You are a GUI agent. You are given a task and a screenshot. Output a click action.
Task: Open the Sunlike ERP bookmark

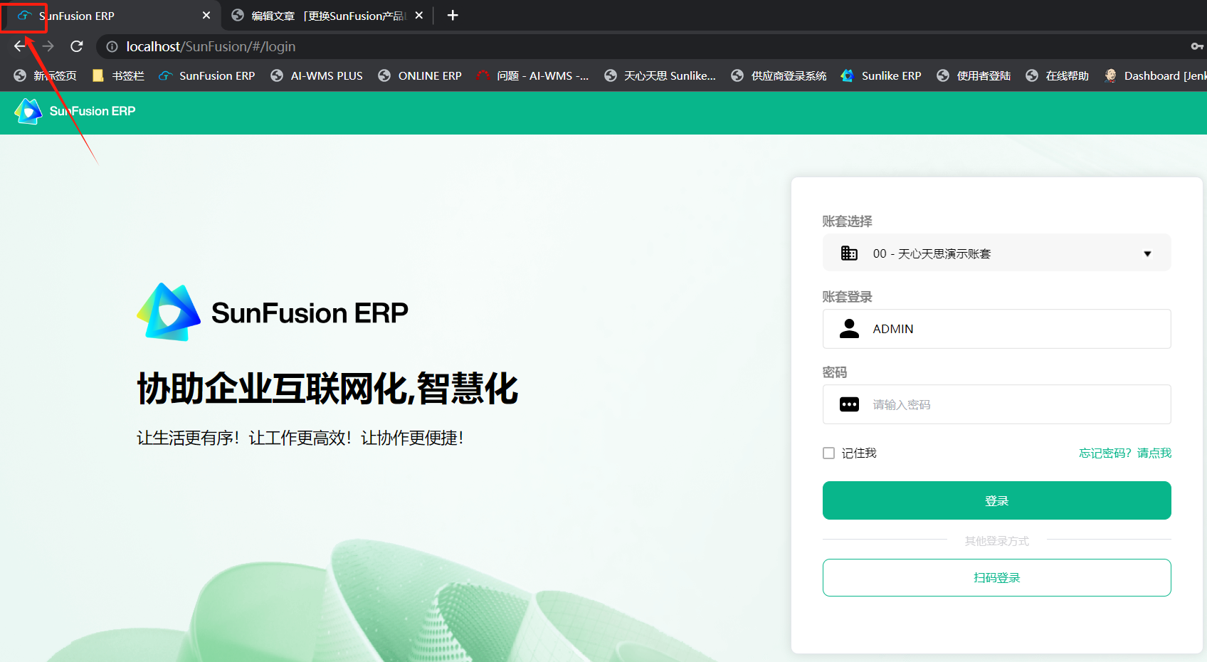tap(881, 75)
